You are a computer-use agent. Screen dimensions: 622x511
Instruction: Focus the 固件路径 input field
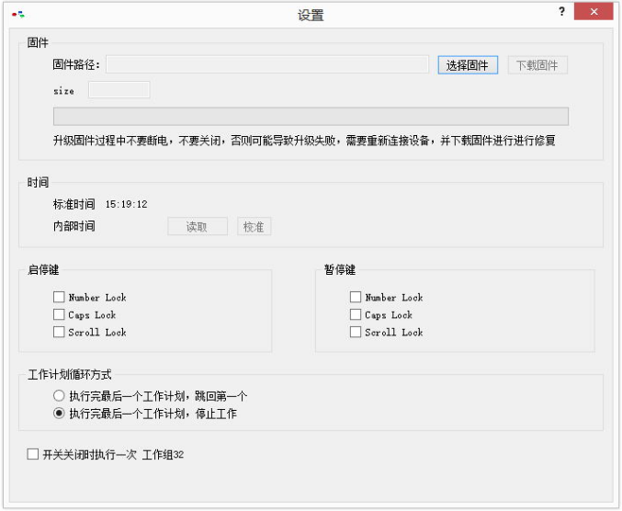coord(267,64)
